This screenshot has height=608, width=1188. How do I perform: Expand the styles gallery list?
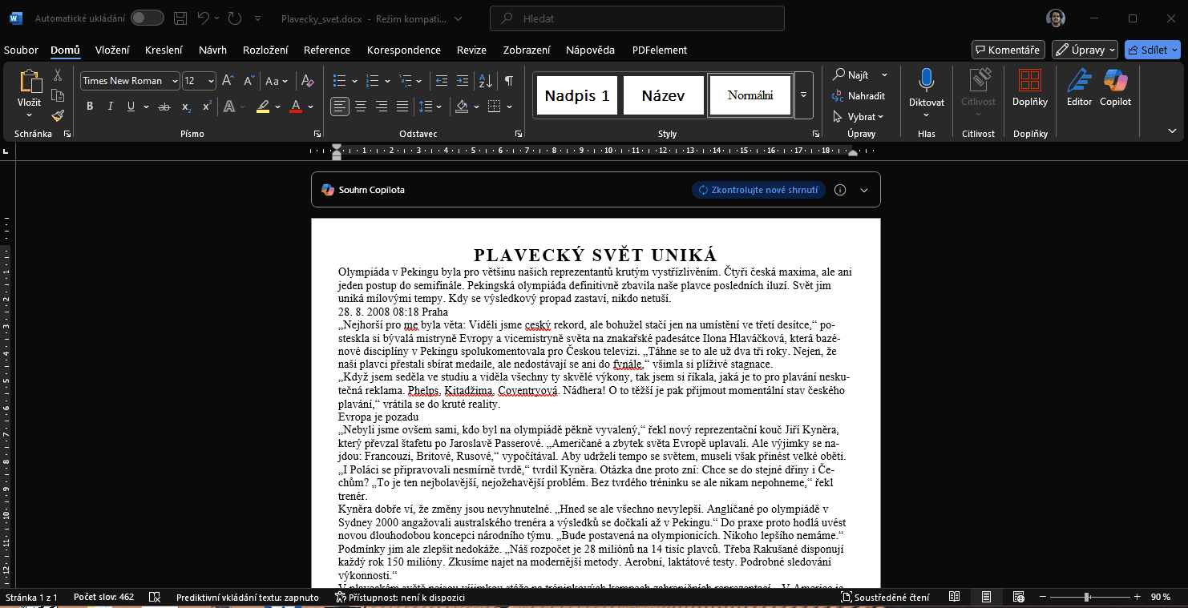[x=804, y=95]
